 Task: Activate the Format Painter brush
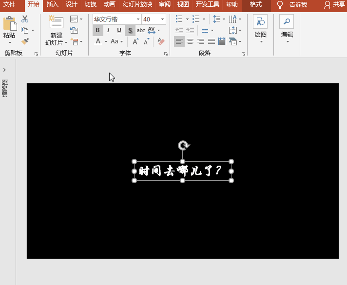pyautogui.click(x=25, y=41)
